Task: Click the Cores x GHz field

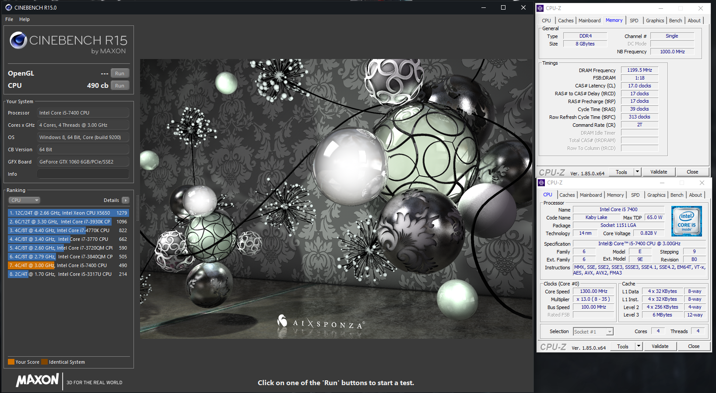Action: tap(83, 125)
